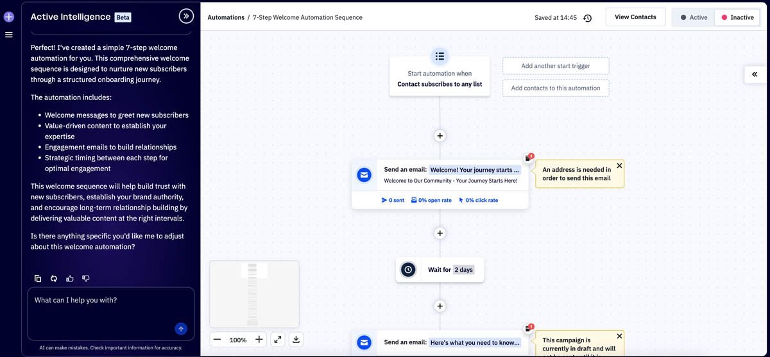This screenshot has width=770, height=357.
Task: Give thumbs down to AI response
Action: pos(86,278)
